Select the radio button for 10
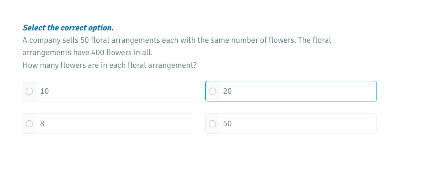The image size is (425, 175). click(x=29, y=92)
